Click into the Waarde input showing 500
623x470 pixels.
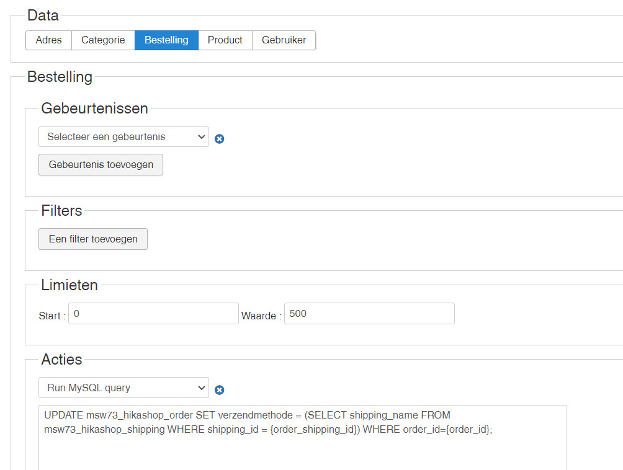(x=369, y=314)
